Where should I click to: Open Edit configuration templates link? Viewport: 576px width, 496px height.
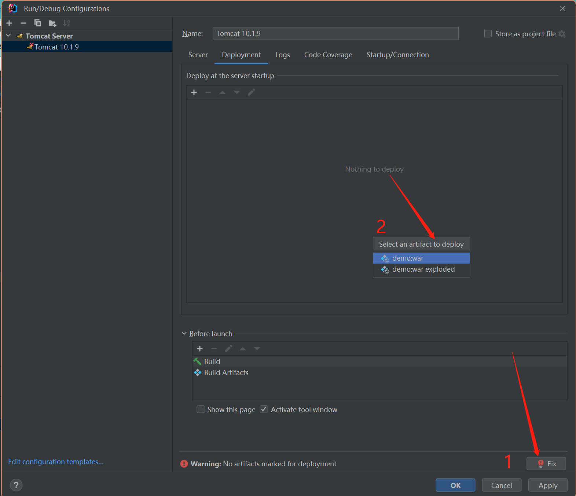(x=56, y=462)
